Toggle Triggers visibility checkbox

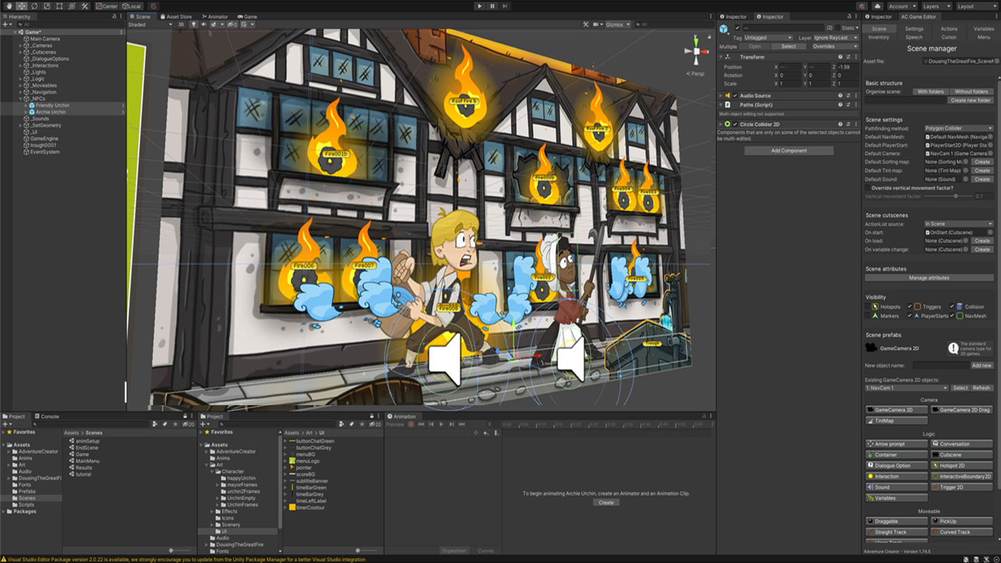[910, 307]
